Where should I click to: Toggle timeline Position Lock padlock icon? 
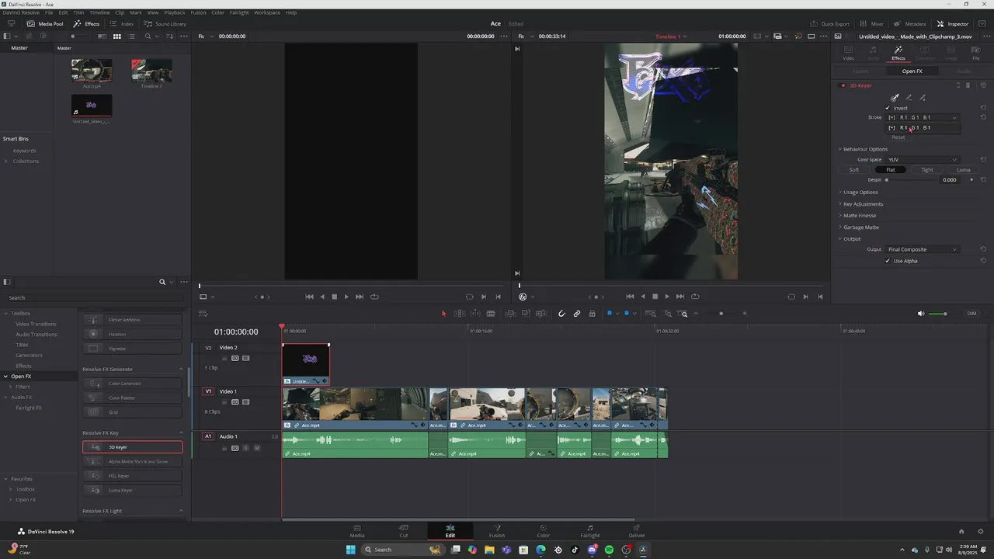coord(593,314)
